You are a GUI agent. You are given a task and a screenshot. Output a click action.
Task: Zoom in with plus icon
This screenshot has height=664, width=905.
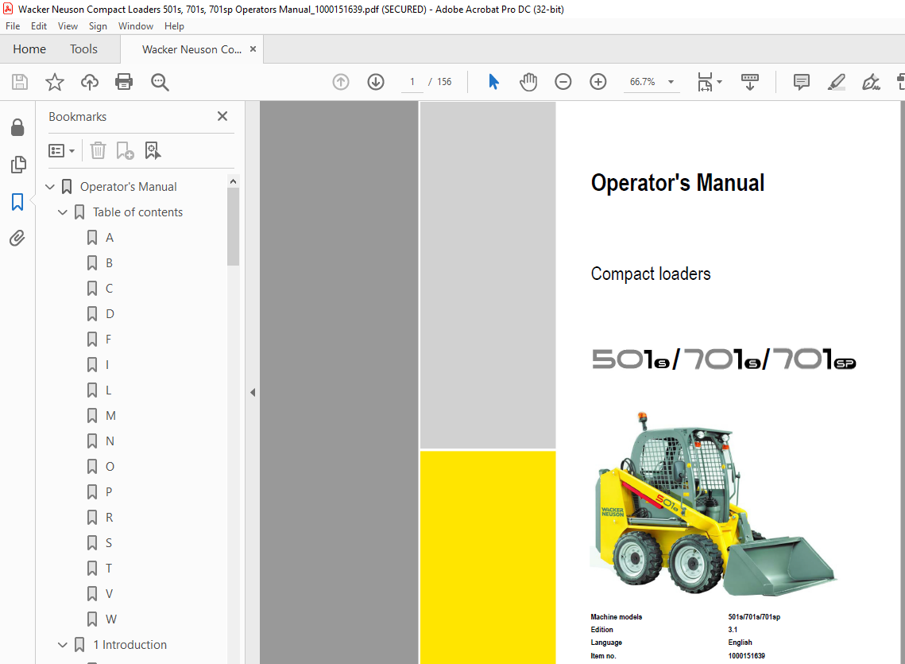point(598,82)
